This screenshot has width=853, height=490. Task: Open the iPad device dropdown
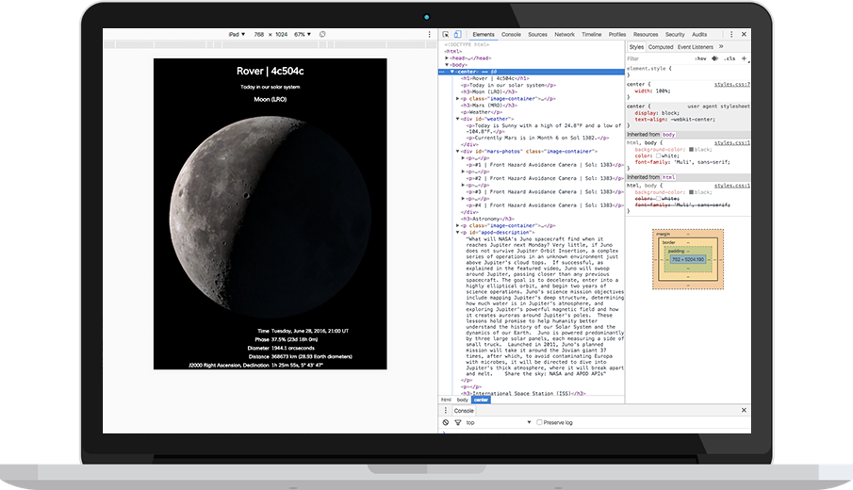click(x=236, y=34)
